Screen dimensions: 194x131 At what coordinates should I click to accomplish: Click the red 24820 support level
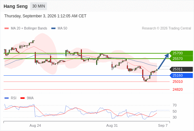[x=178, y=89]
